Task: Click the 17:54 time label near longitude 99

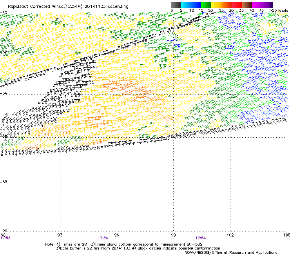Action: [x=201, y=238]
